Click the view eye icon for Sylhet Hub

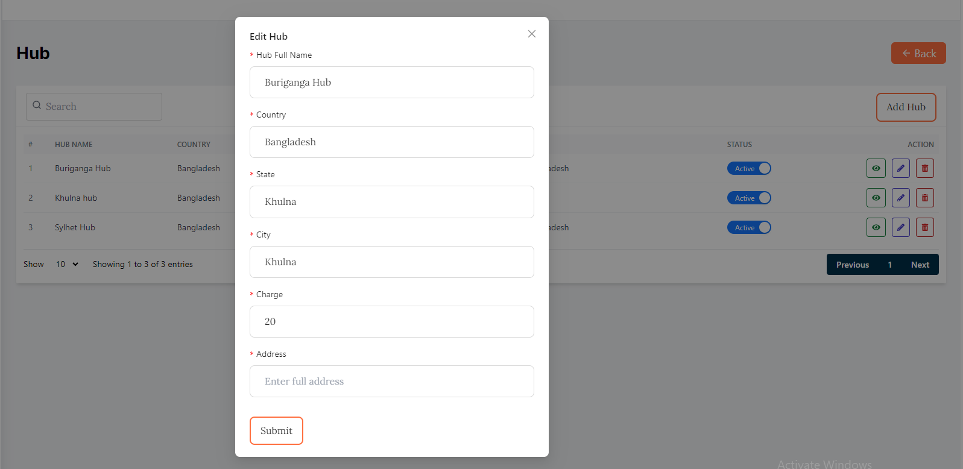point(876,227)
